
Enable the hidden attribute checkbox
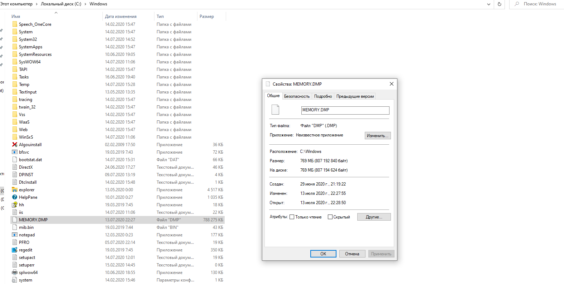330,217
